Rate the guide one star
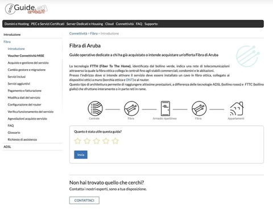Viewport: 273px width, 212px height. coord(78,141)
